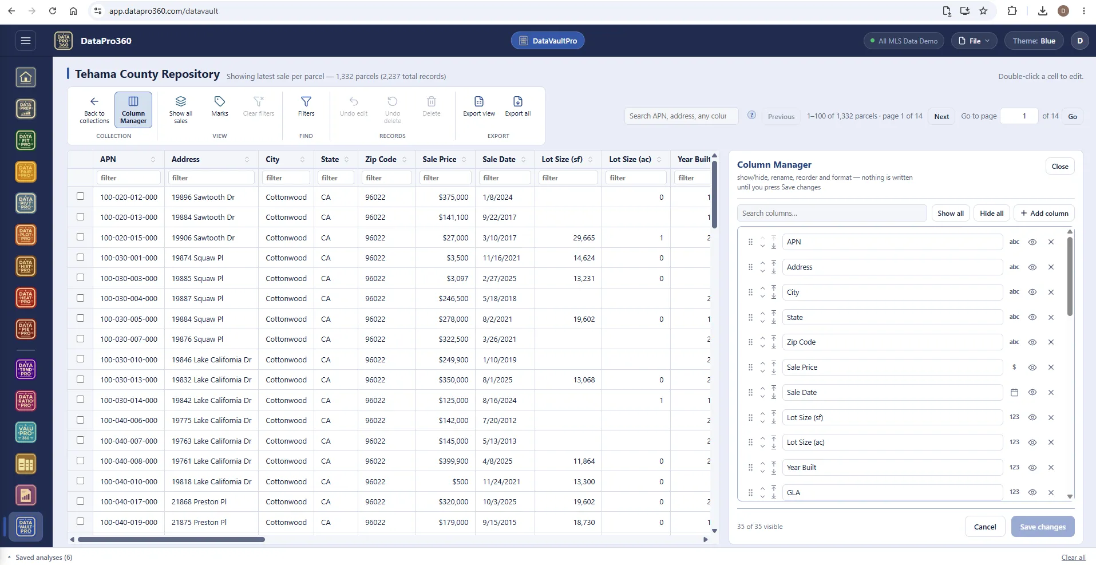
Task: Open Data Pair Pro in sidebar
Action: pos(26,172)
